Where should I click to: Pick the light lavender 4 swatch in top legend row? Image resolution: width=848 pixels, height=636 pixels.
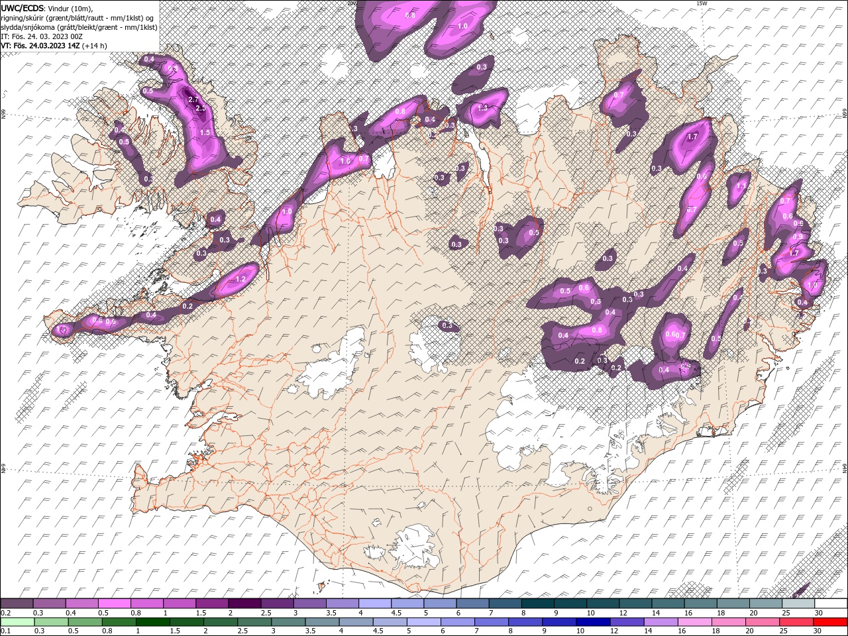coord(374,604)
